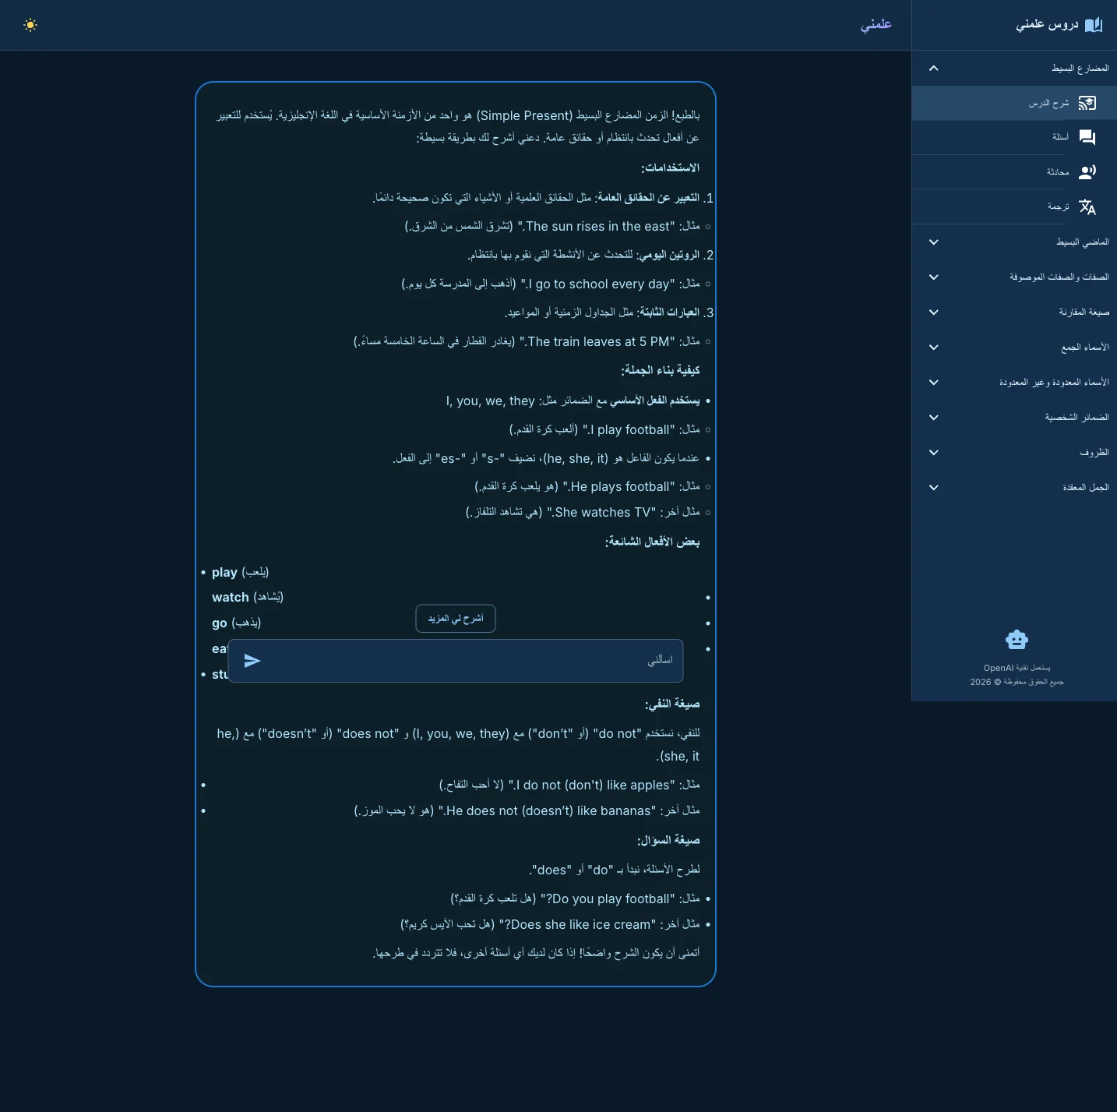Viewport: 1117px width, 1112px height.
Task: Open the أسئلة questions chat-bubbles icon
Action: [1087, 137]
